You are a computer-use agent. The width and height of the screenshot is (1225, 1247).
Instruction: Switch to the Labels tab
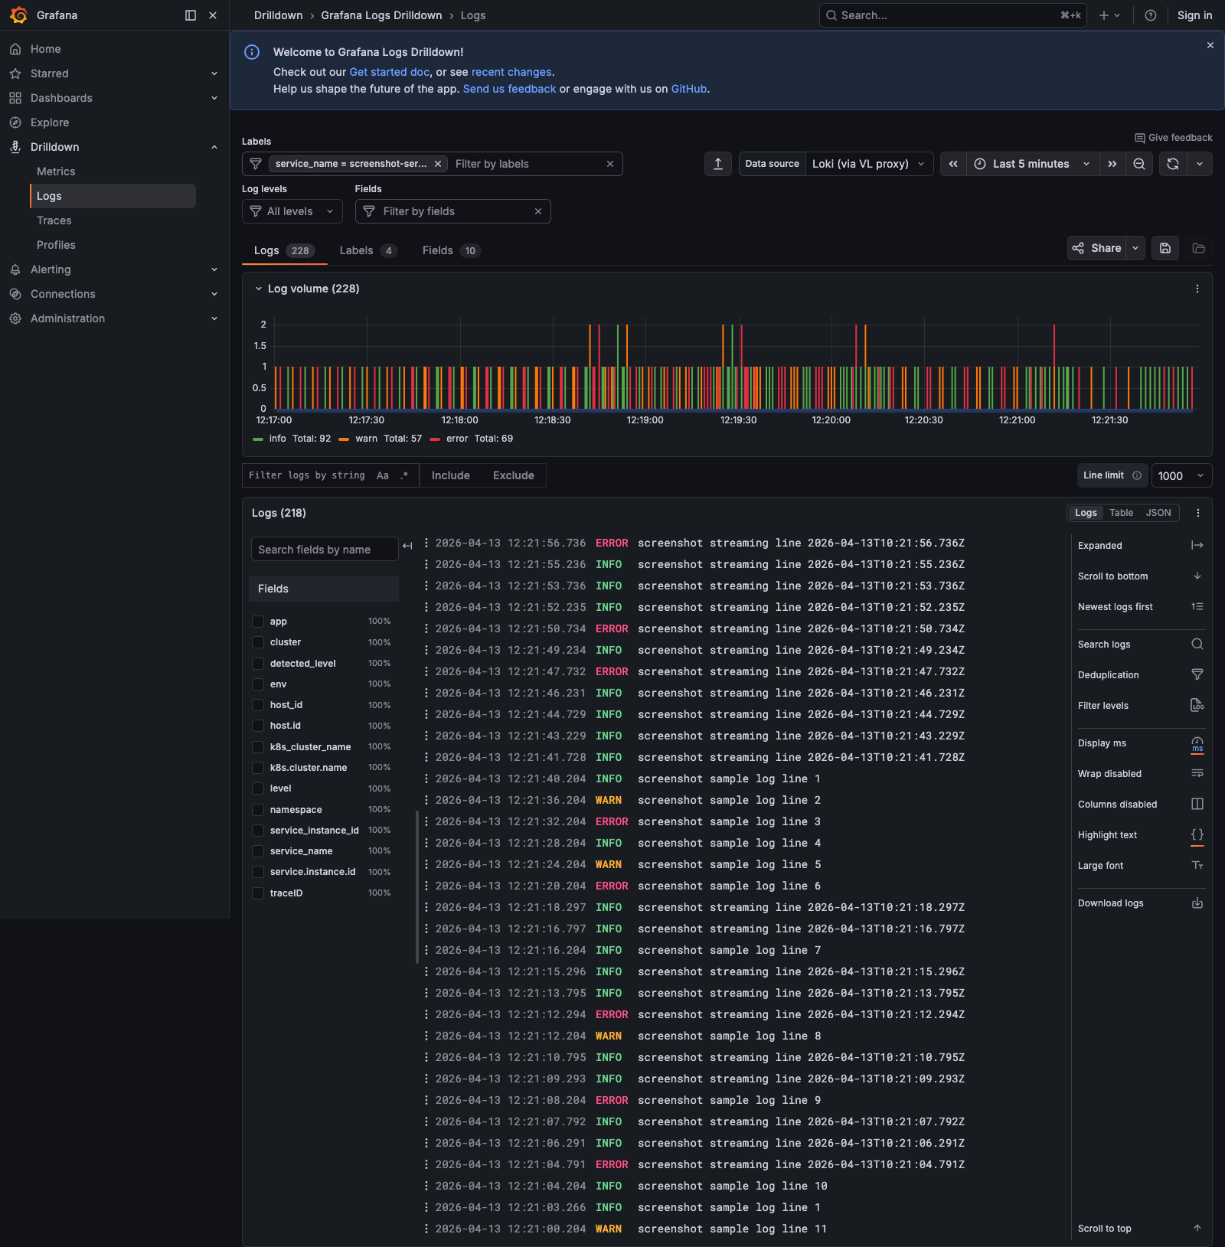[368, 250]
